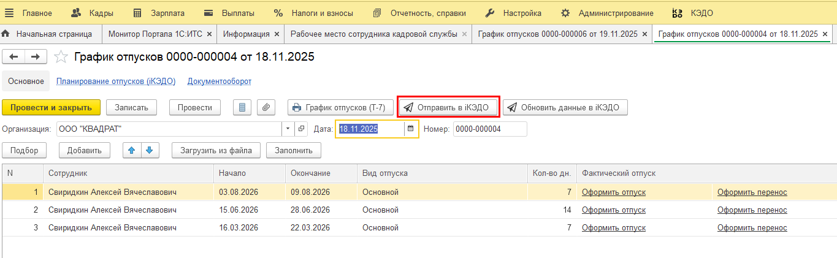Expand the organization dropdown list

(x=288, y=129)
